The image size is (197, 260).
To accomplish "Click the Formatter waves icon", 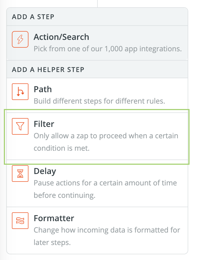I will pos(20,221).
